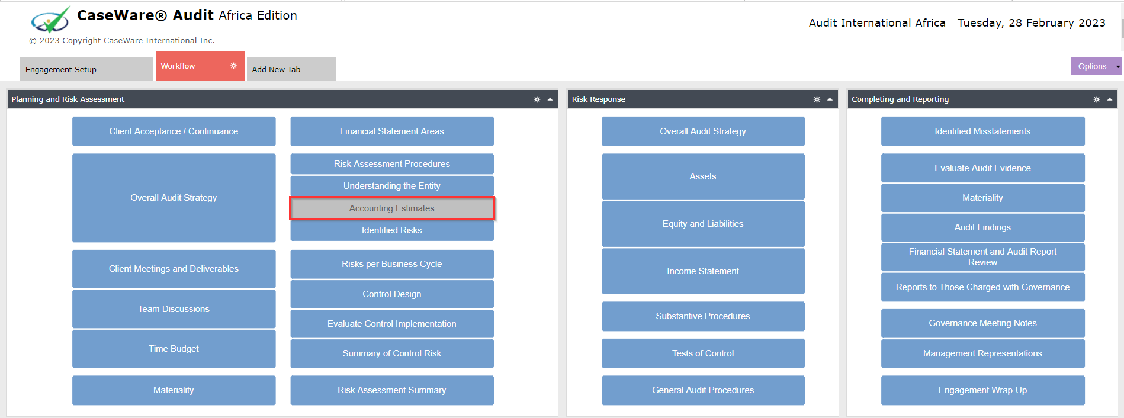Click the date Tuesday, 28 February 2023
This screenshot has width=1124, height=418.
click(x=1032, y=22)
